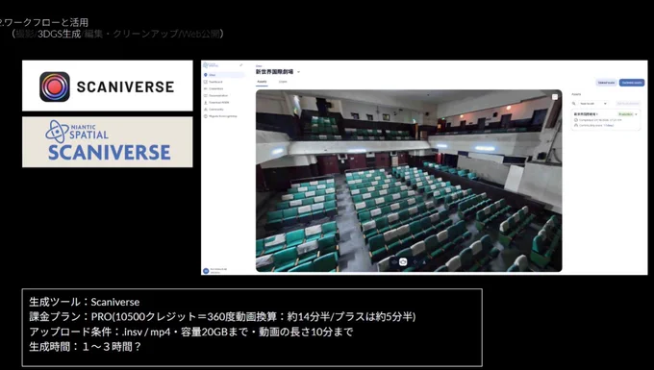Click the green status badge on asset card

click(625, 113)
